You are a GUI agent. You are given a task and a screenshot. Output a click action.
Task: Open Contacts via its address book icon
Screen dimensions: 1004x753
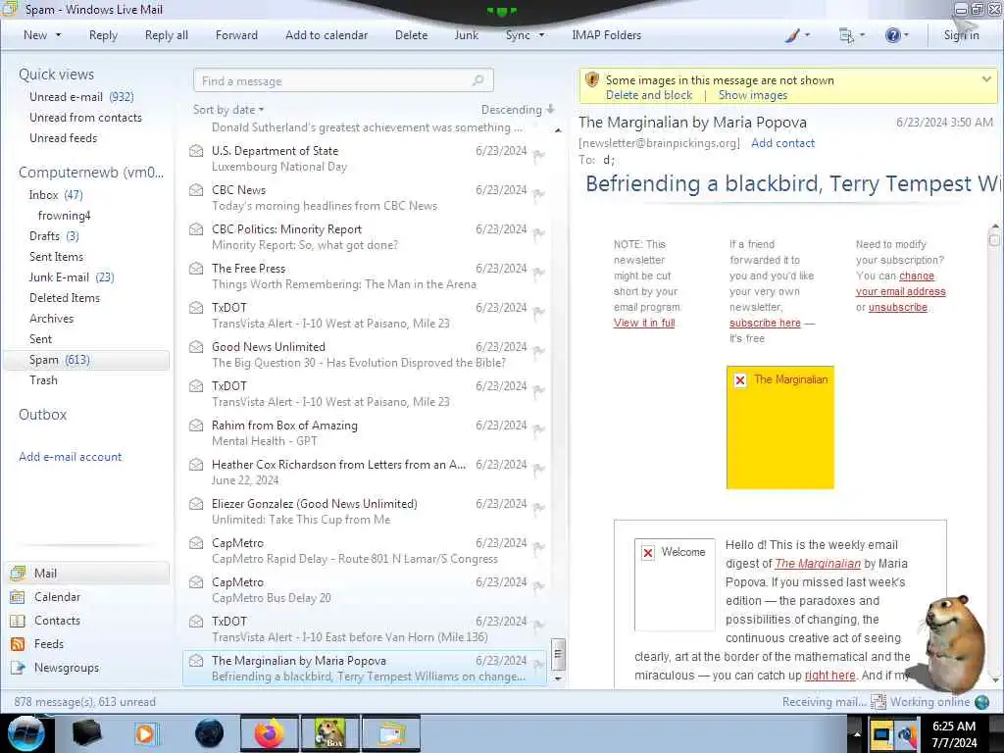[x=18, y=621]
